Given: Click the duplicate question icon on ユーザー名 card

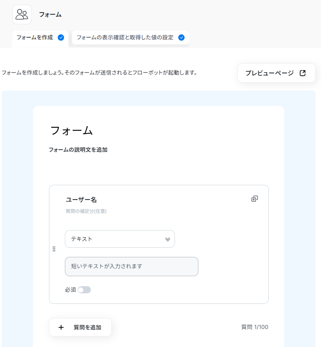Looking at the screenshot, I should click(254, 199).
